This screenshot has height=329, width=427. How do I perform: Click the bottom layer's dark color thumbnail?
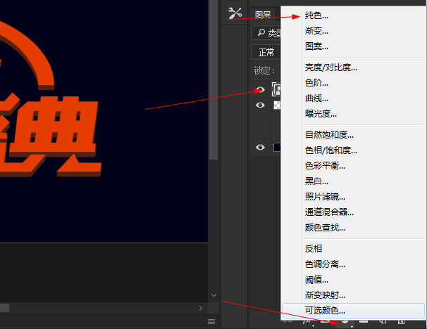pos(276,147)
